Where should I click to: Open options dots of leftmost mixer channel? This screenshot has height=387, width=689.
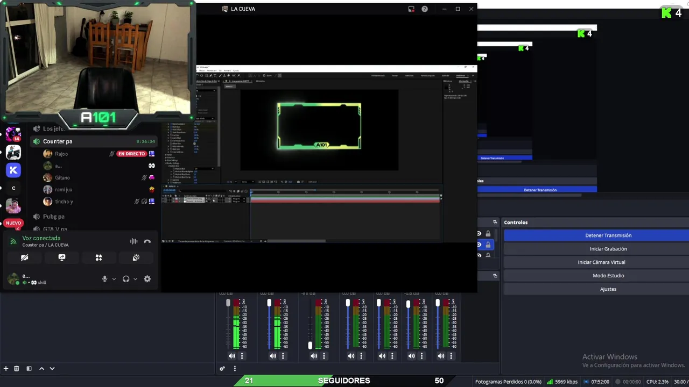242,356
